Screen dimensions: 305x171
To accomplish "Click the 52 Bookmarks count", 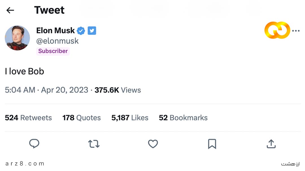I will [x=183, y=118].
